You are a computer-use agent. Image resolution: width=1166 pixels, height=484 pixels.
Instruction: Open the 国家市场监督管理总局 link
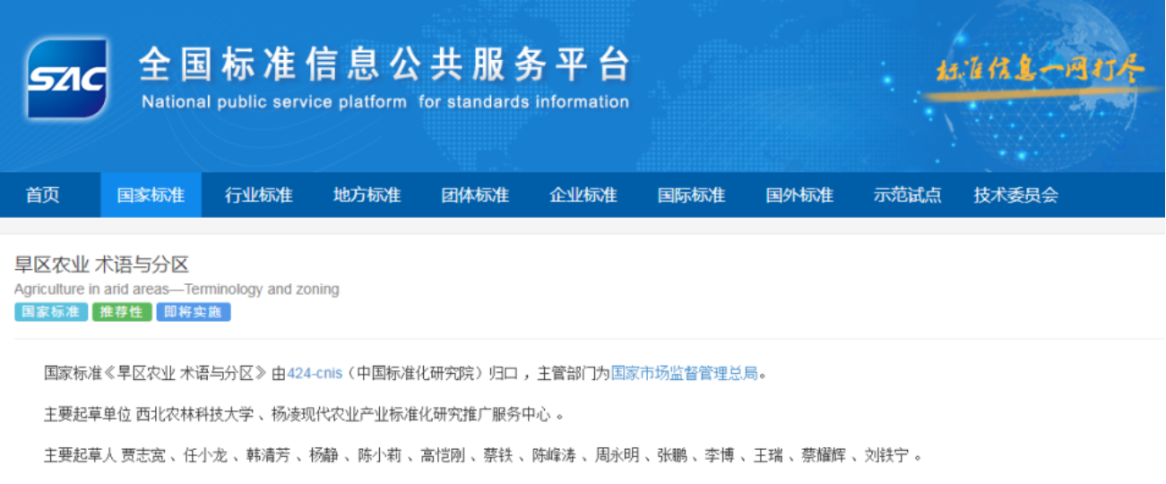(x=684, y=373)
